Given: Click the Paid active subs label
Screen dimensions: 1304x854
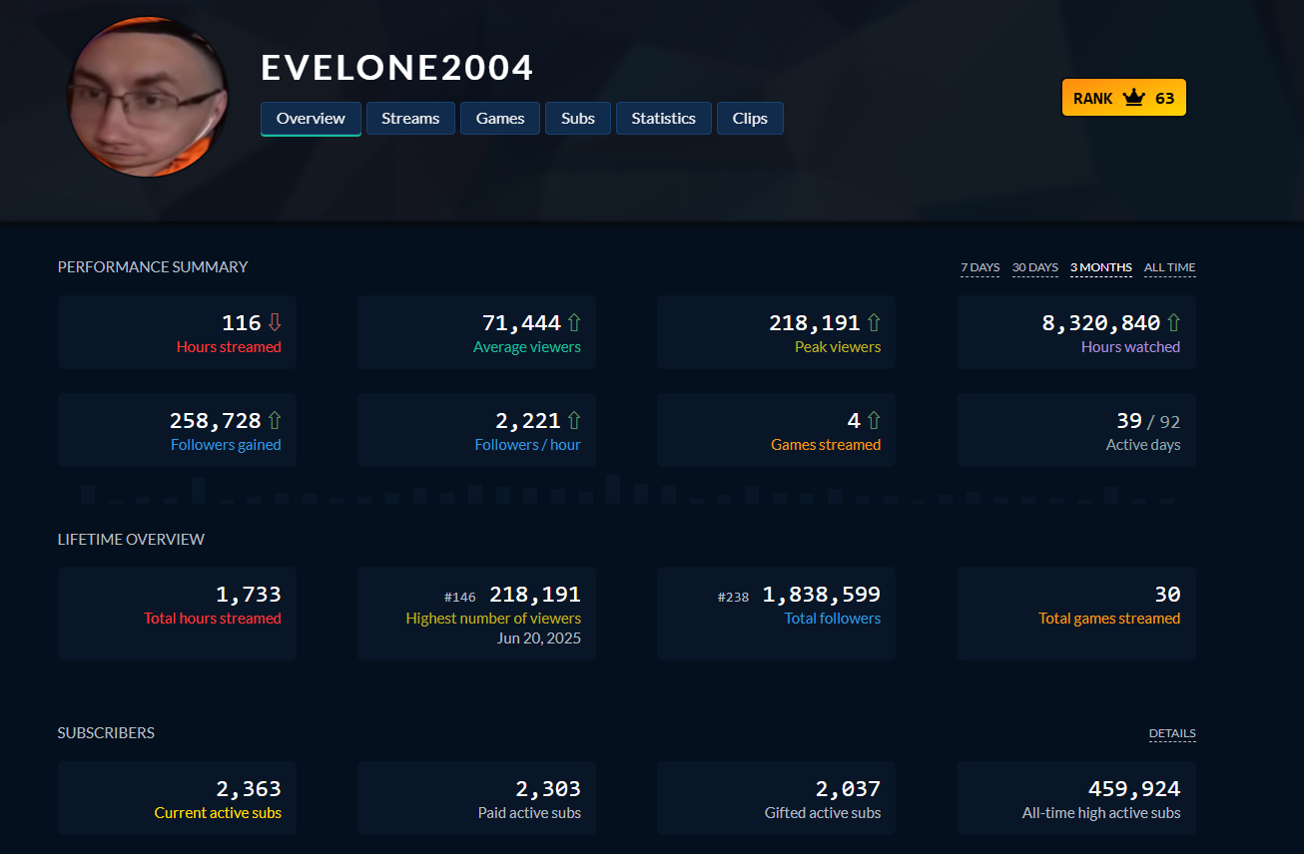Looking at the screenshot, I should click(529, 813).
